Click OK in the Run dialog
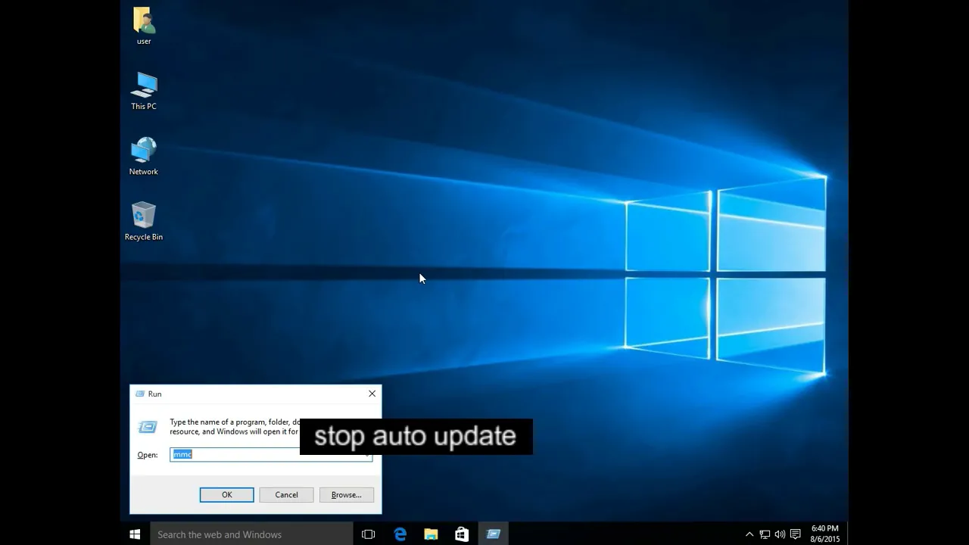The width and height of the screenshot is (969, 545). point(226,495)
